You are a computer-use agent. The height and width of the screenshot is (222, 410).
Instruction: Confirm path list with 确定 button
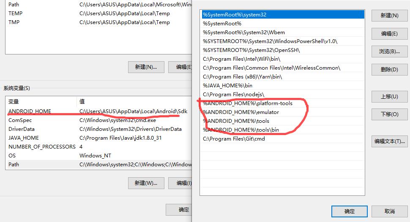pos(350,211)
